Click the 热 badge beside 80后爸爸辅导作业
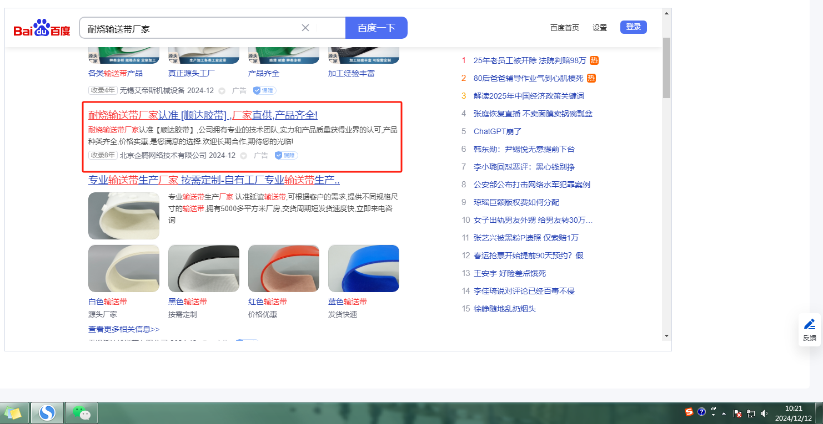 click(591, 78)
